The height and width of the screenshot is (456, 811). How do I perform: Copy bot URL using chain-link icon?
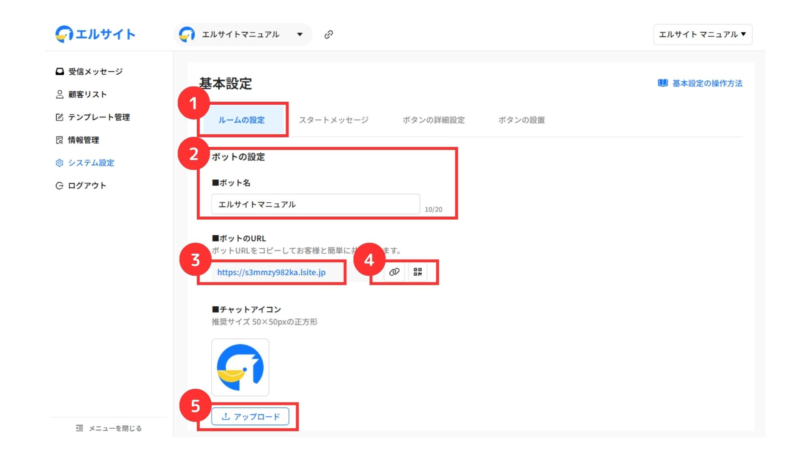click(x=394, y=272)
